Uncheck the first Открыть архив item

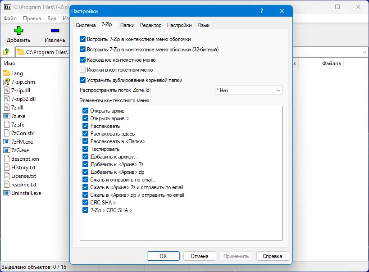tap(86, 111)
